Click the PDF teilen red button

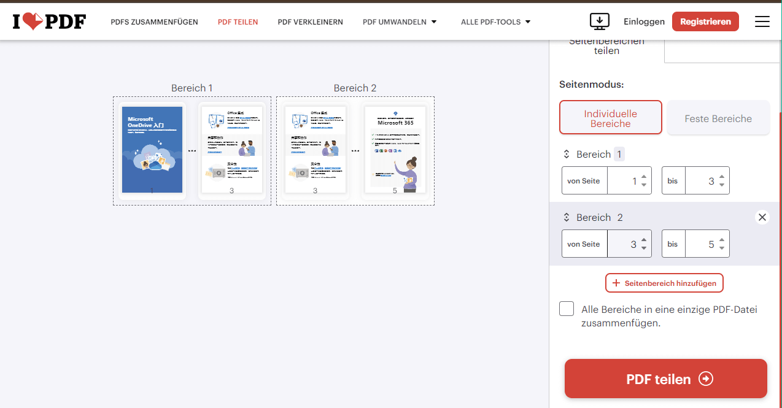[666, 379]
